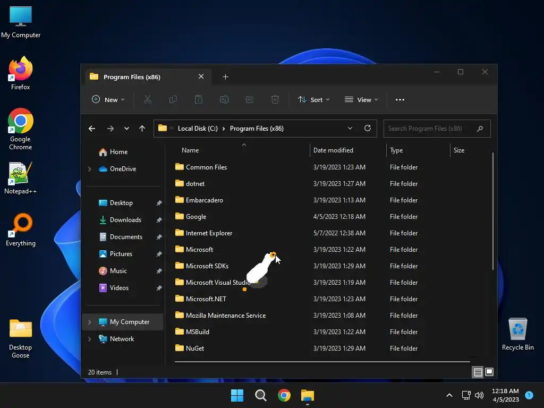This screenshot has height=408, width=544.
Task: Select Everything search desktop icon
Action: (x=21, y=229)
